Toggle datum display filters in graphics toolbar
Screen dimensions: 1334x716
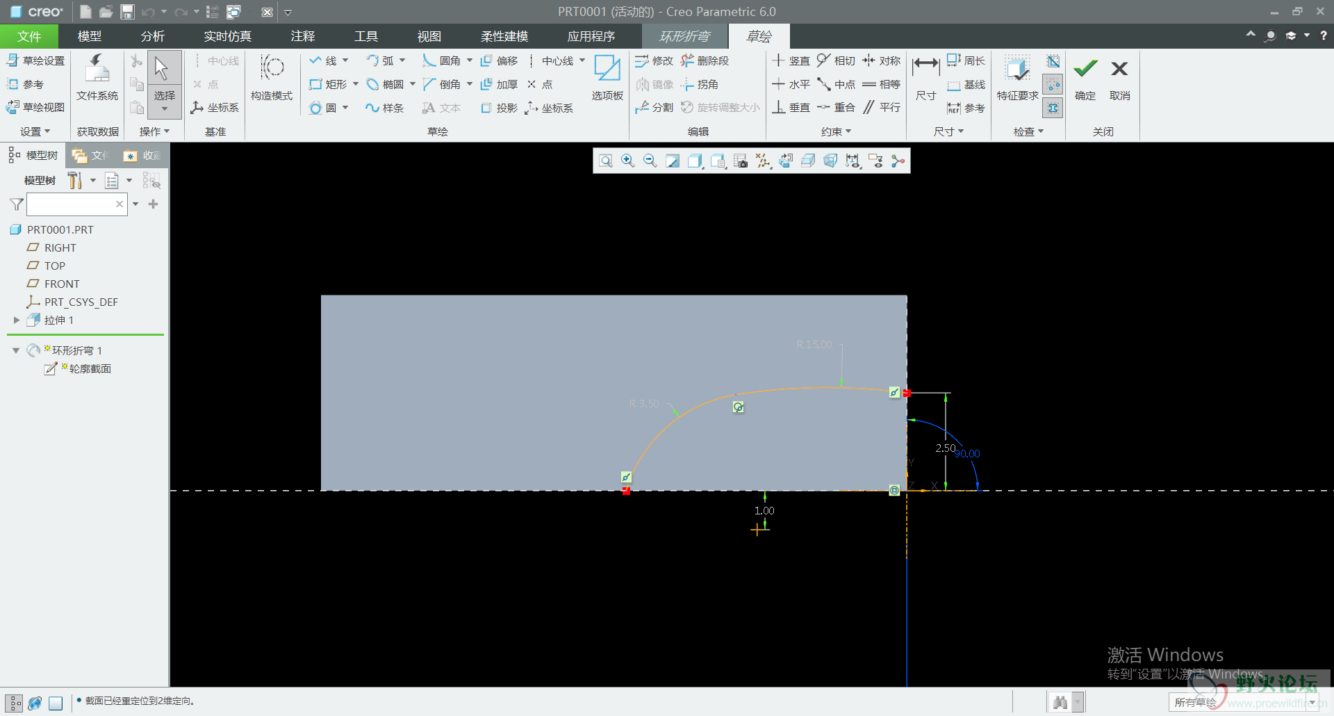763,161
